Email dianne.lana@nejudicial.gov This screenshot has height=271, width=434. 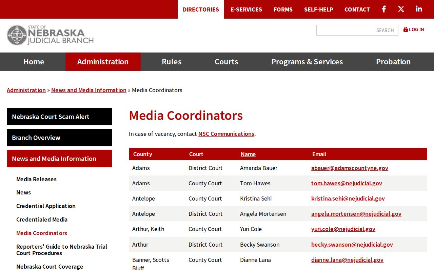tap(347, 260)
